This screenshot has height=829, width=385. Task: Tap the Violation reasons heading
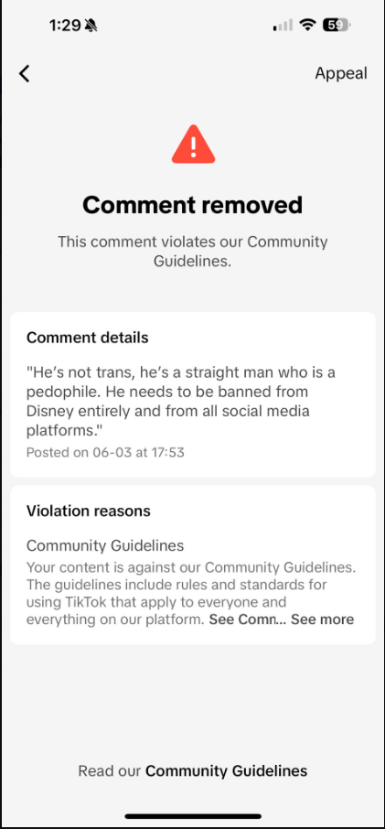click(88, 511)
